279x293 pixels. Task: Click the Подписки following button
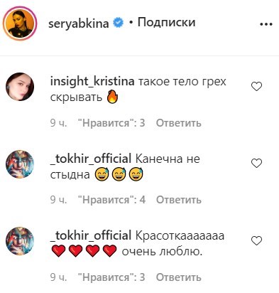167,23
